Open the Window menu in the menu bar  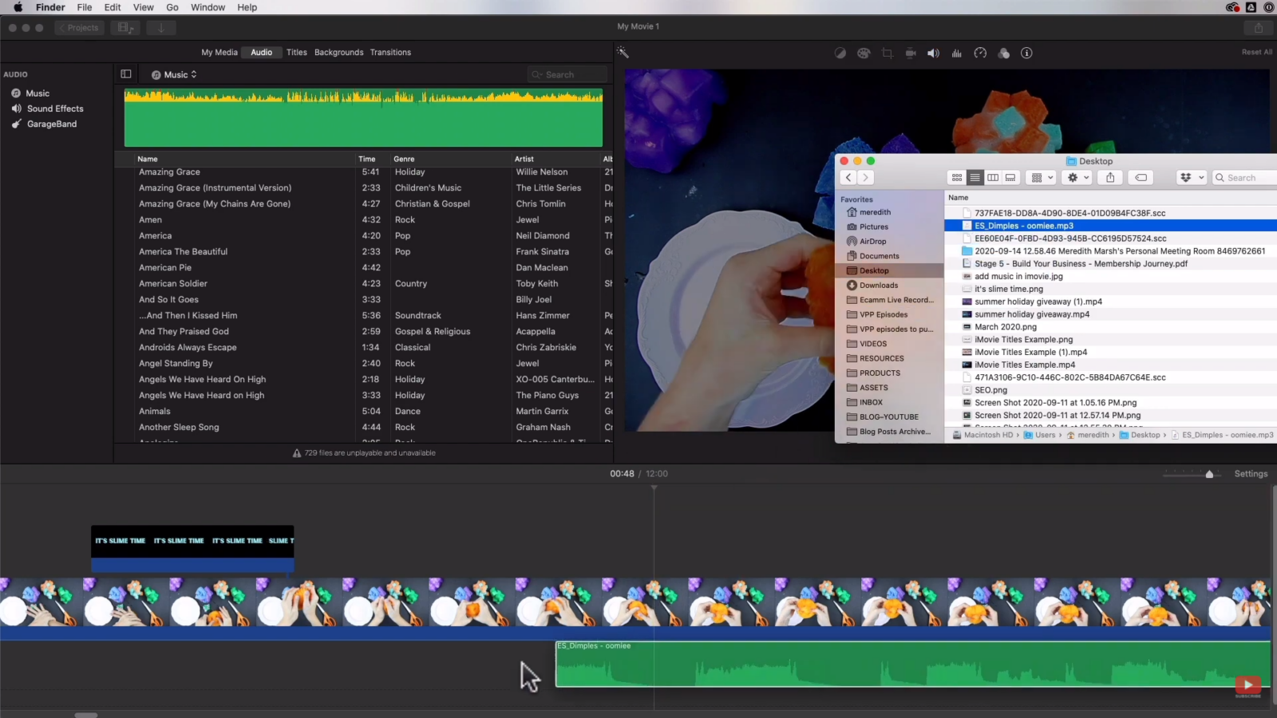click(208, 7)
